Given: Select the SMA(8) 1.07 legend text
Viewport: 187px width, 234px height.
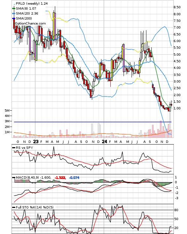Looking at the screenshot, I should click(26, 9).
